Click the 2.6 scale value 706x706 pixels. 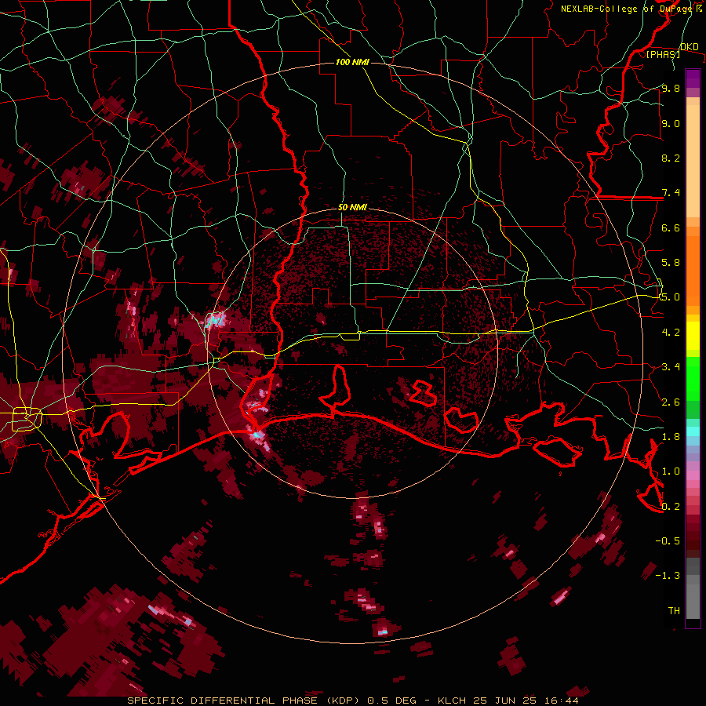pyautogui.click(x=671, y=402)
